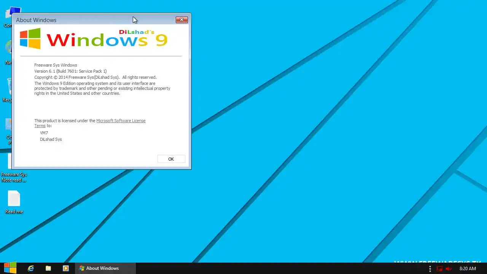
Task: Click the Copyright 2014 Freeware Sys line
Action: pos(95,77)
